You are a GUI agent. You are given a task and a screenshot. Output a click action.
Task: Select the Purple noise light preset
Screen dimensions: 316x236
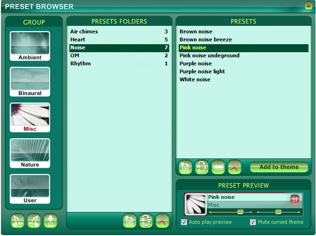(243, 71)
